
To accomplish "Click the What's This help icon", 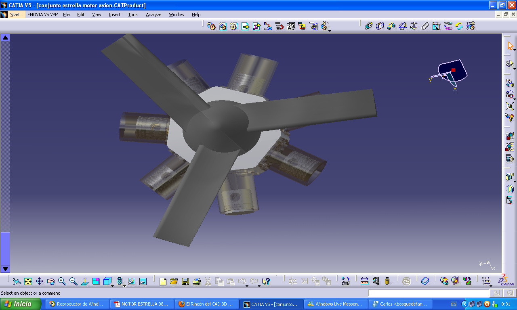I will 266,281.
